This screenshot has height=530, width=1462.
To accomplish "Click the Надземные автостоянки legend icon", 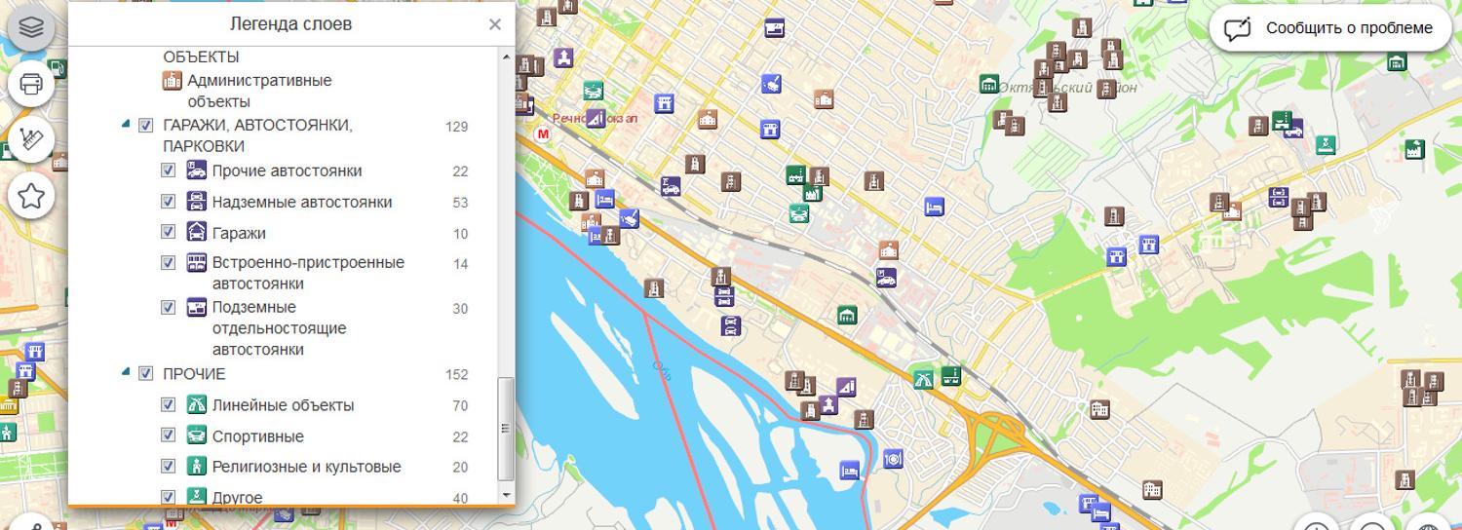I will click(x=197, y=202).
